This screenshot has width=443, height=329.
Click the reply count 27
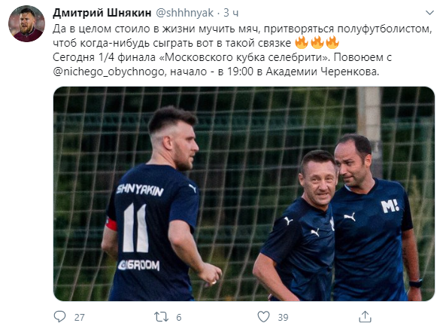coord(80,317)
